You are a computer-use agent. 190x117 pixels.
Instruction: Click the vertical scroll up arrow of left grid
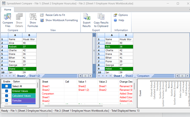94,35
